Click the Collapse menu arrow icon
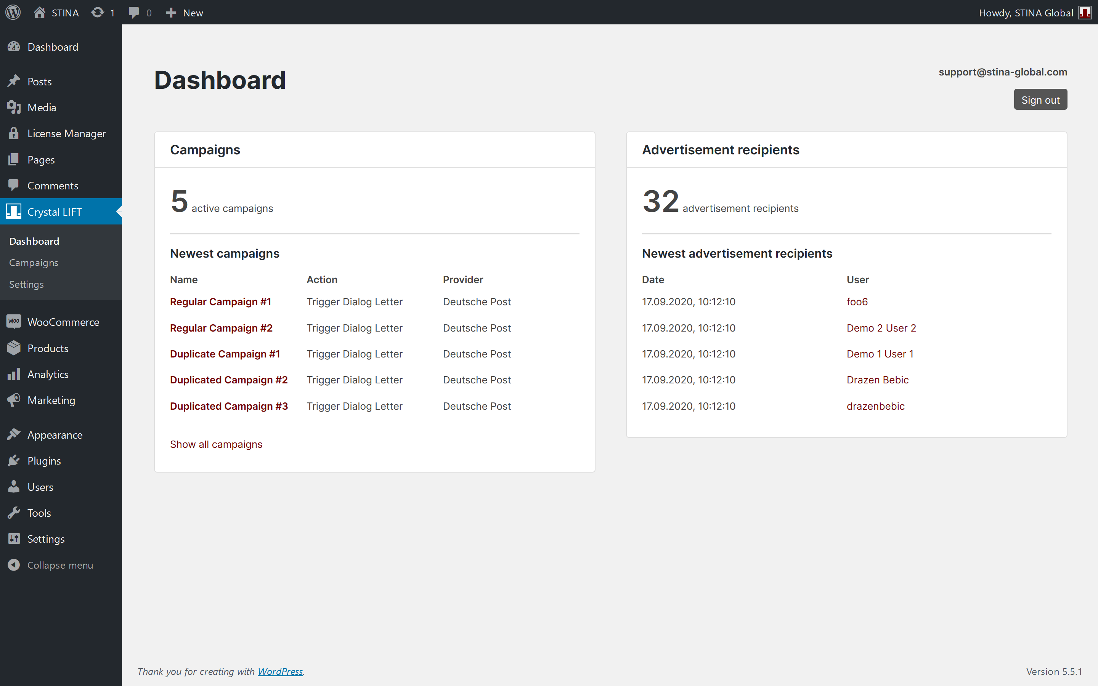The image size is (1098, 686). point(14,565)
